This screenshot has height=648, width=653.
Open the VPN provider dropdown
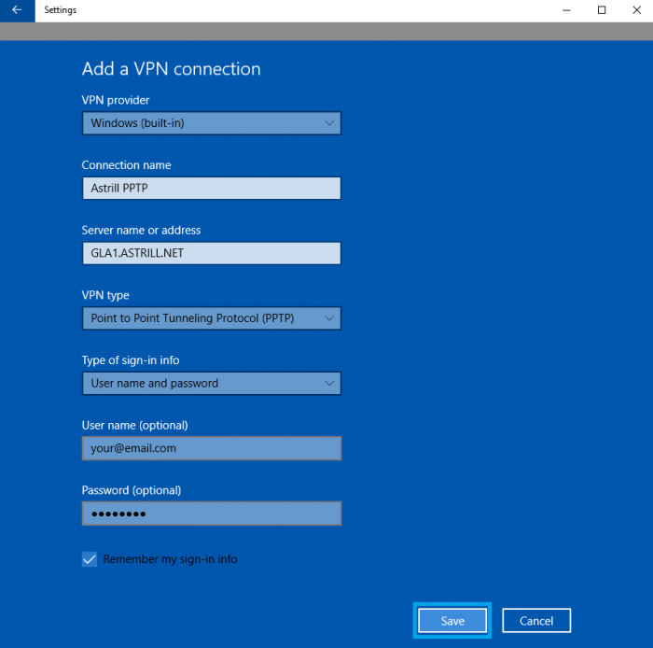tap(211, 123)
